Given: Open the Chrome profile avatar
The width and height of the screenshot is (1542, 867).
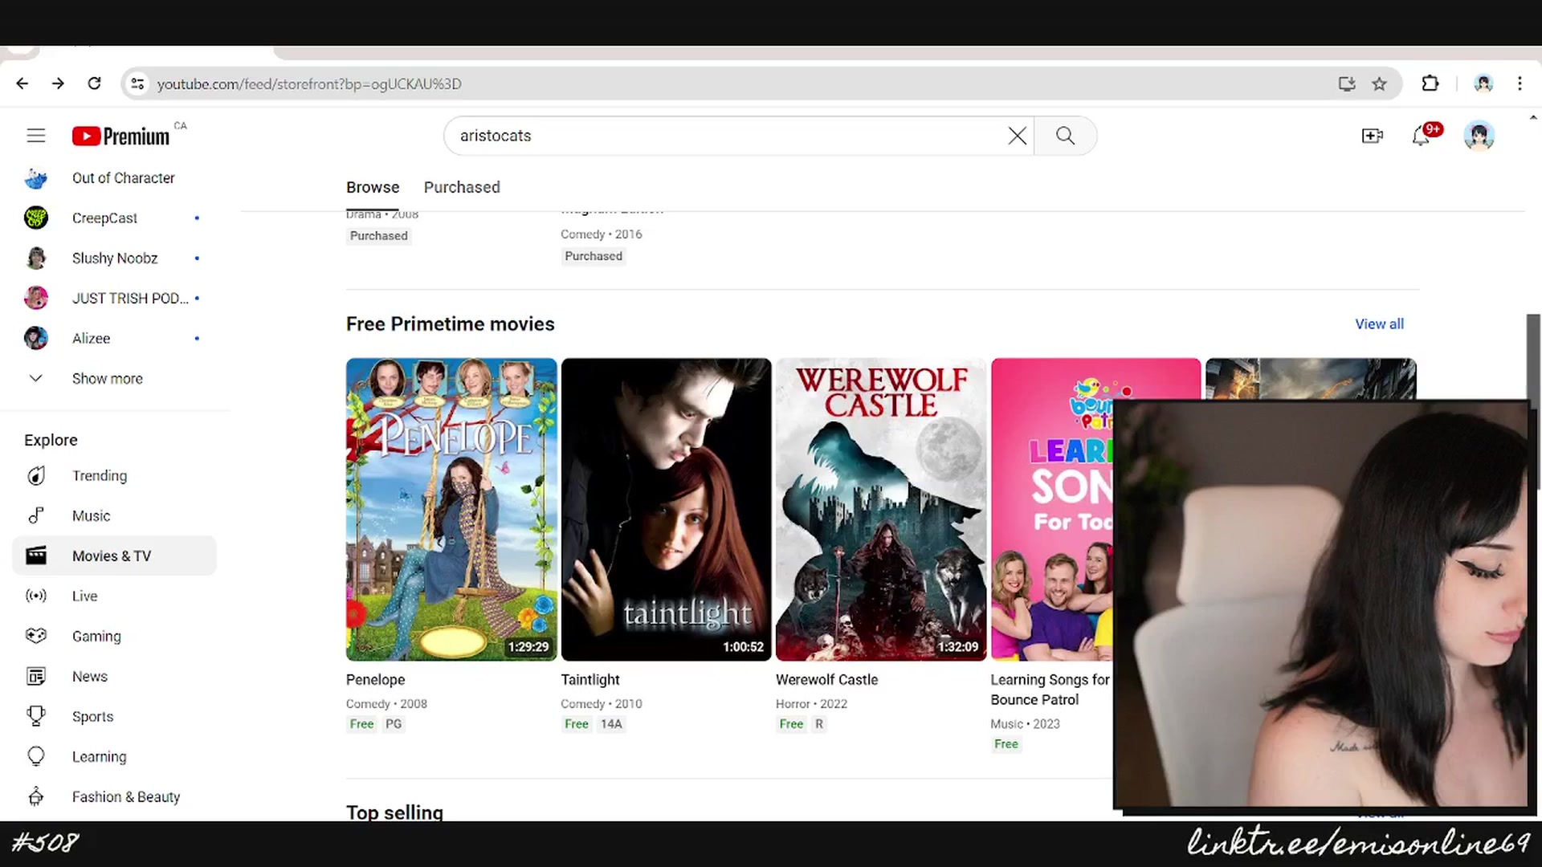Looking at the screenshot, I should 1483,83.
